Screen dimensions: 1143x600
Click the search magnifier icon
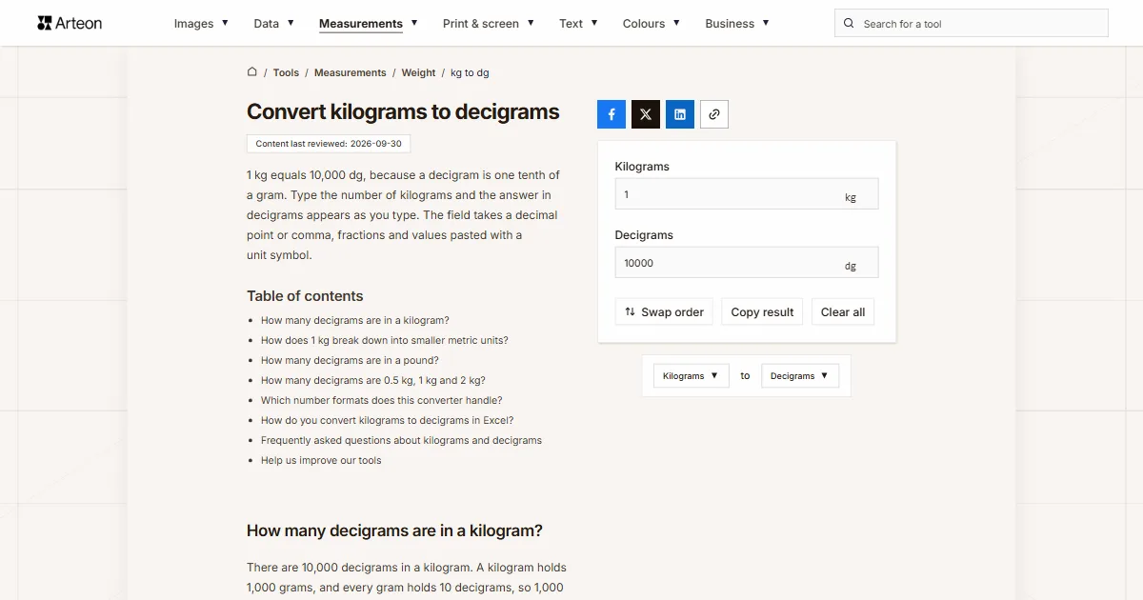(x=849, y=24)
